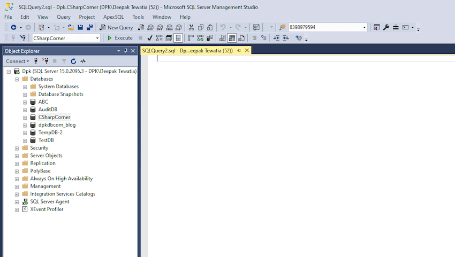Click Include Live Query Statistics icon
The image size is (455, 257).
tap(200, 38)
